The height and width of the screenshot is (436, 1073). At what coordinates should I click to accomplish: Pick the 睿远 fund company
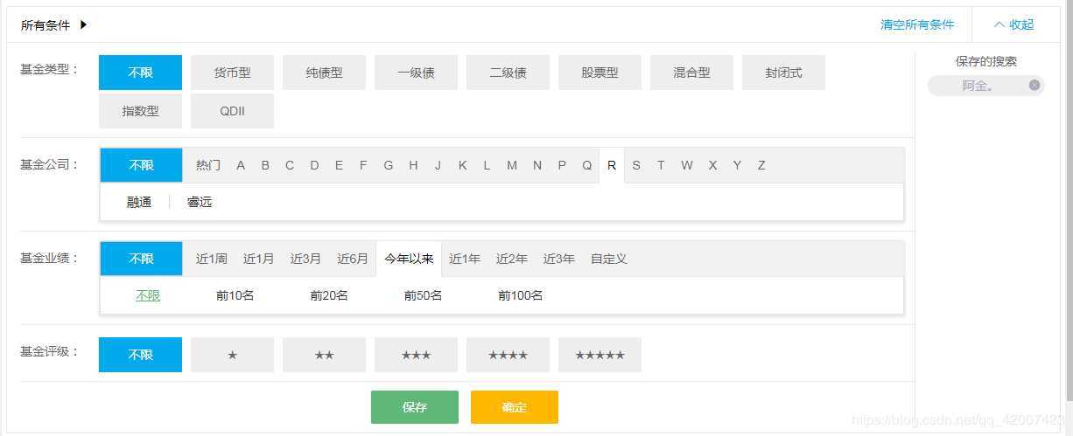click(200, 202)
